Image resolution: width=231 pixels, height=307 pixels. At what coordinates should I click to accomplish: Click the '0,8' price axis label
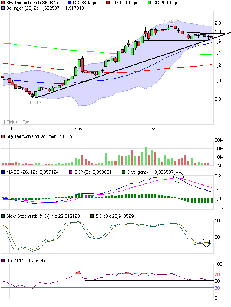pyautogui.click(x=218, y=99)
